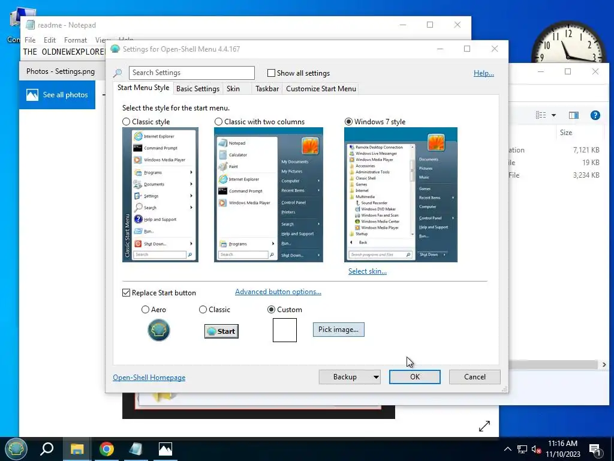Screen dimensions: 614x461
Task: Open the network tray icon
Action: (522, 449)
